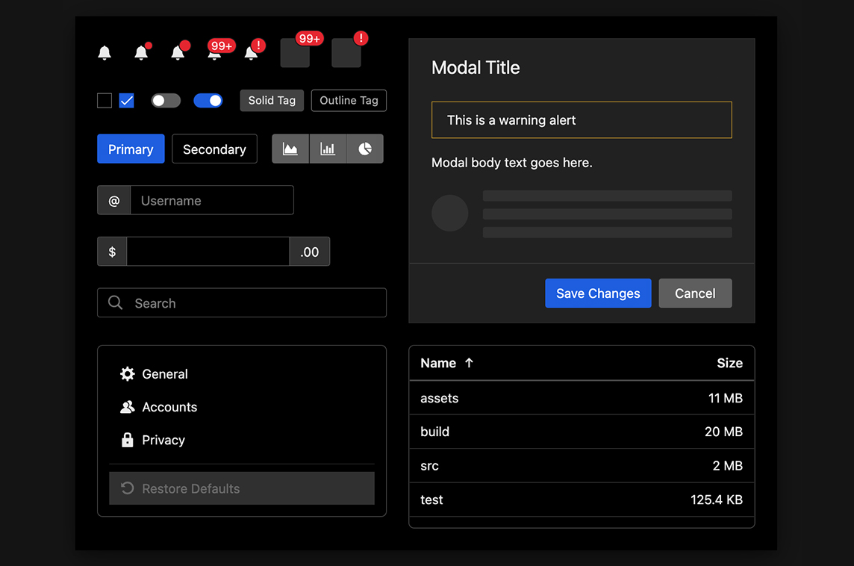Click the .00 input suffix

pyautogui.click(x=309, y=252)
